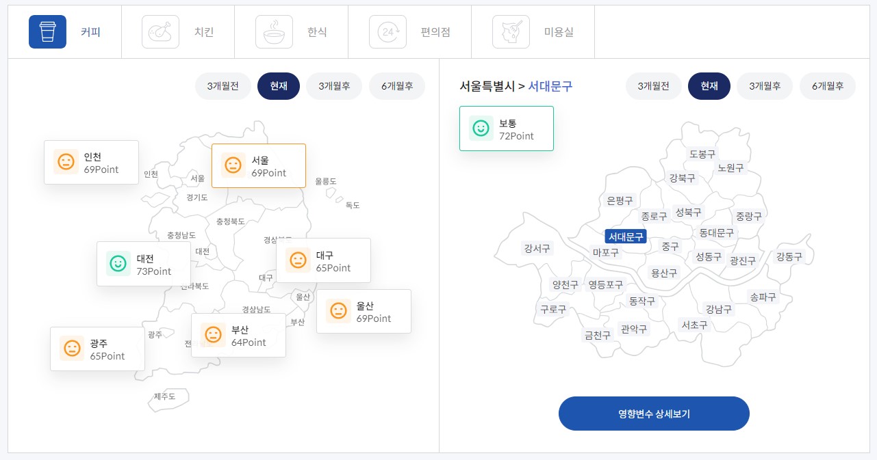Viewport: 877px width, 460px height.
Task: Select the 미용실 scissors icon
Action: 511,31
